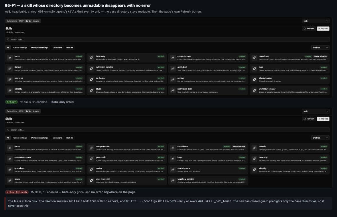Click '16 skills, 16 enabled' count under Skills
The width and height of the screenshot is (337, 217).
coord(15,32)
